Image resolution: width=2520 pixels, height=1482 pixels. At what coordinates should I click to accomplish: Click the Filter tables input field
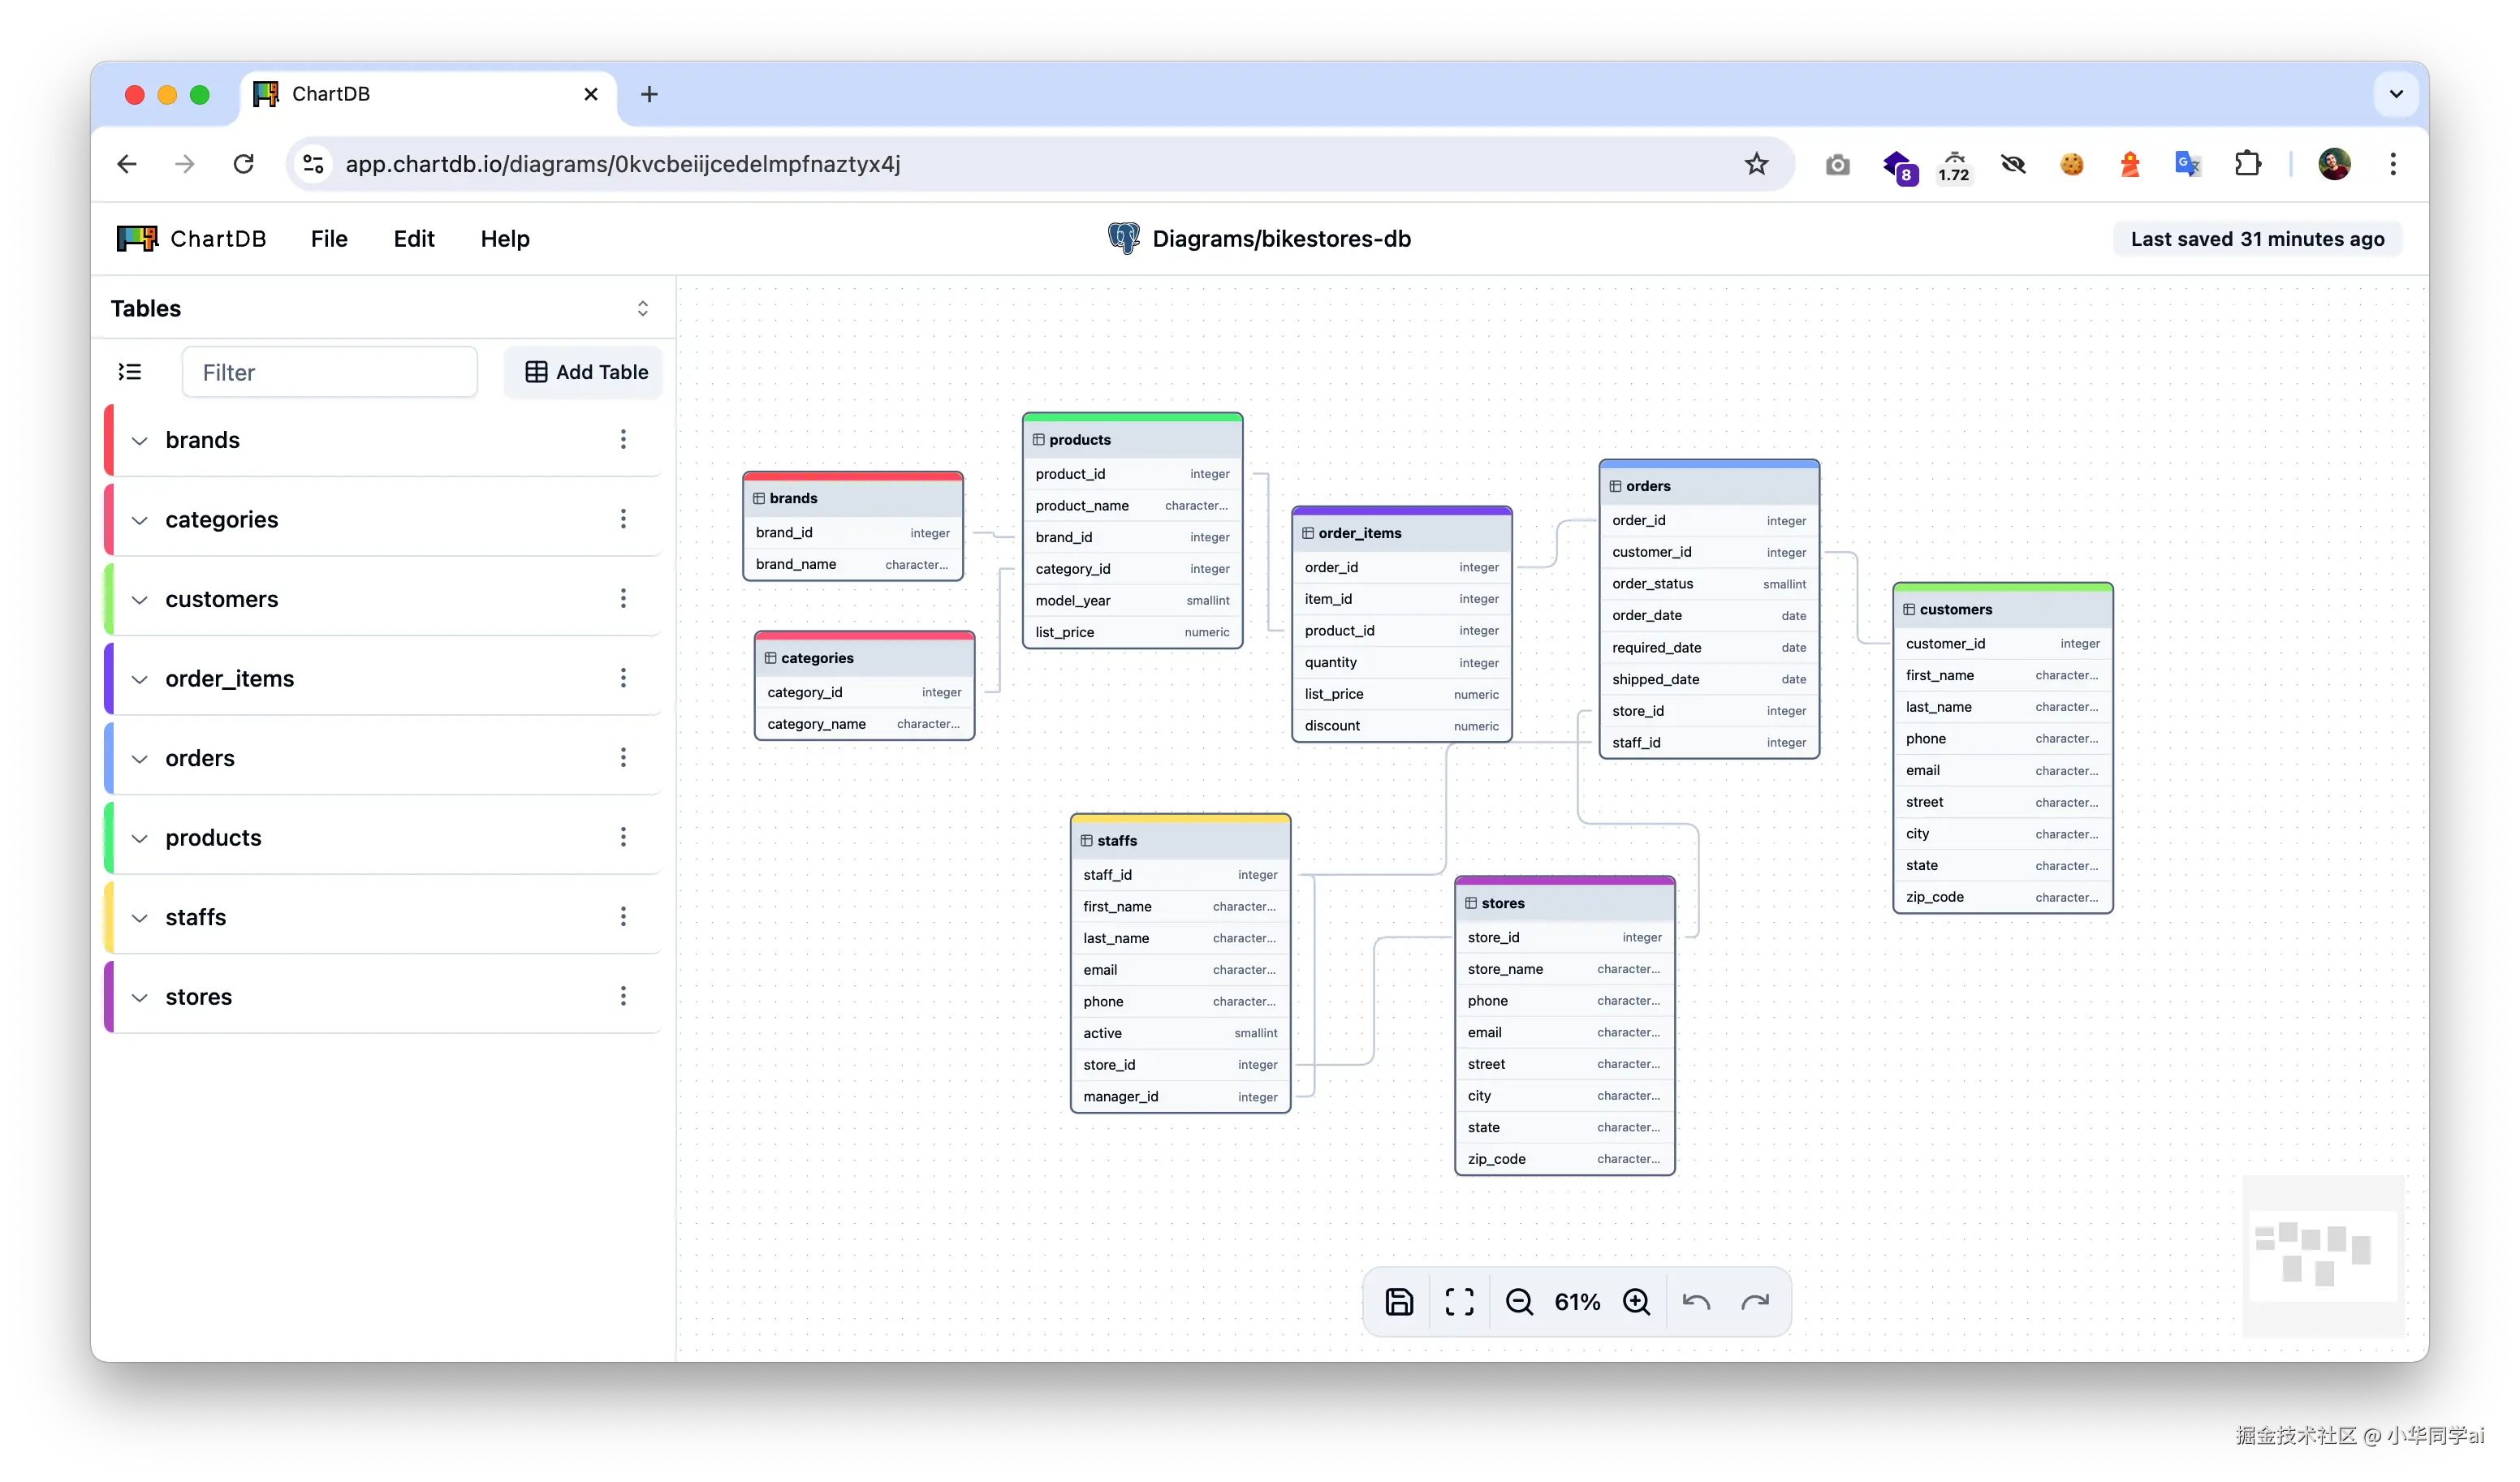point(330,372)
